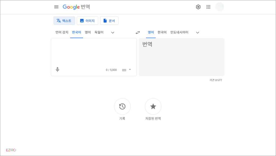The height and width of the screenshot is (156, 276).
Task: Toggle the virtual keyboard icon
Action: (x=124, y=70)
